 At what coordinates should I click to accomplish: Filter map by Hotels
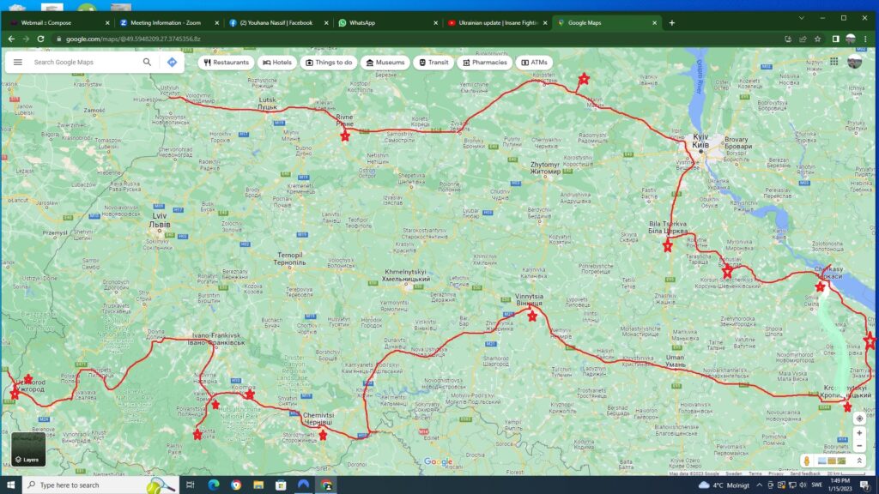(x=277, y=62)
